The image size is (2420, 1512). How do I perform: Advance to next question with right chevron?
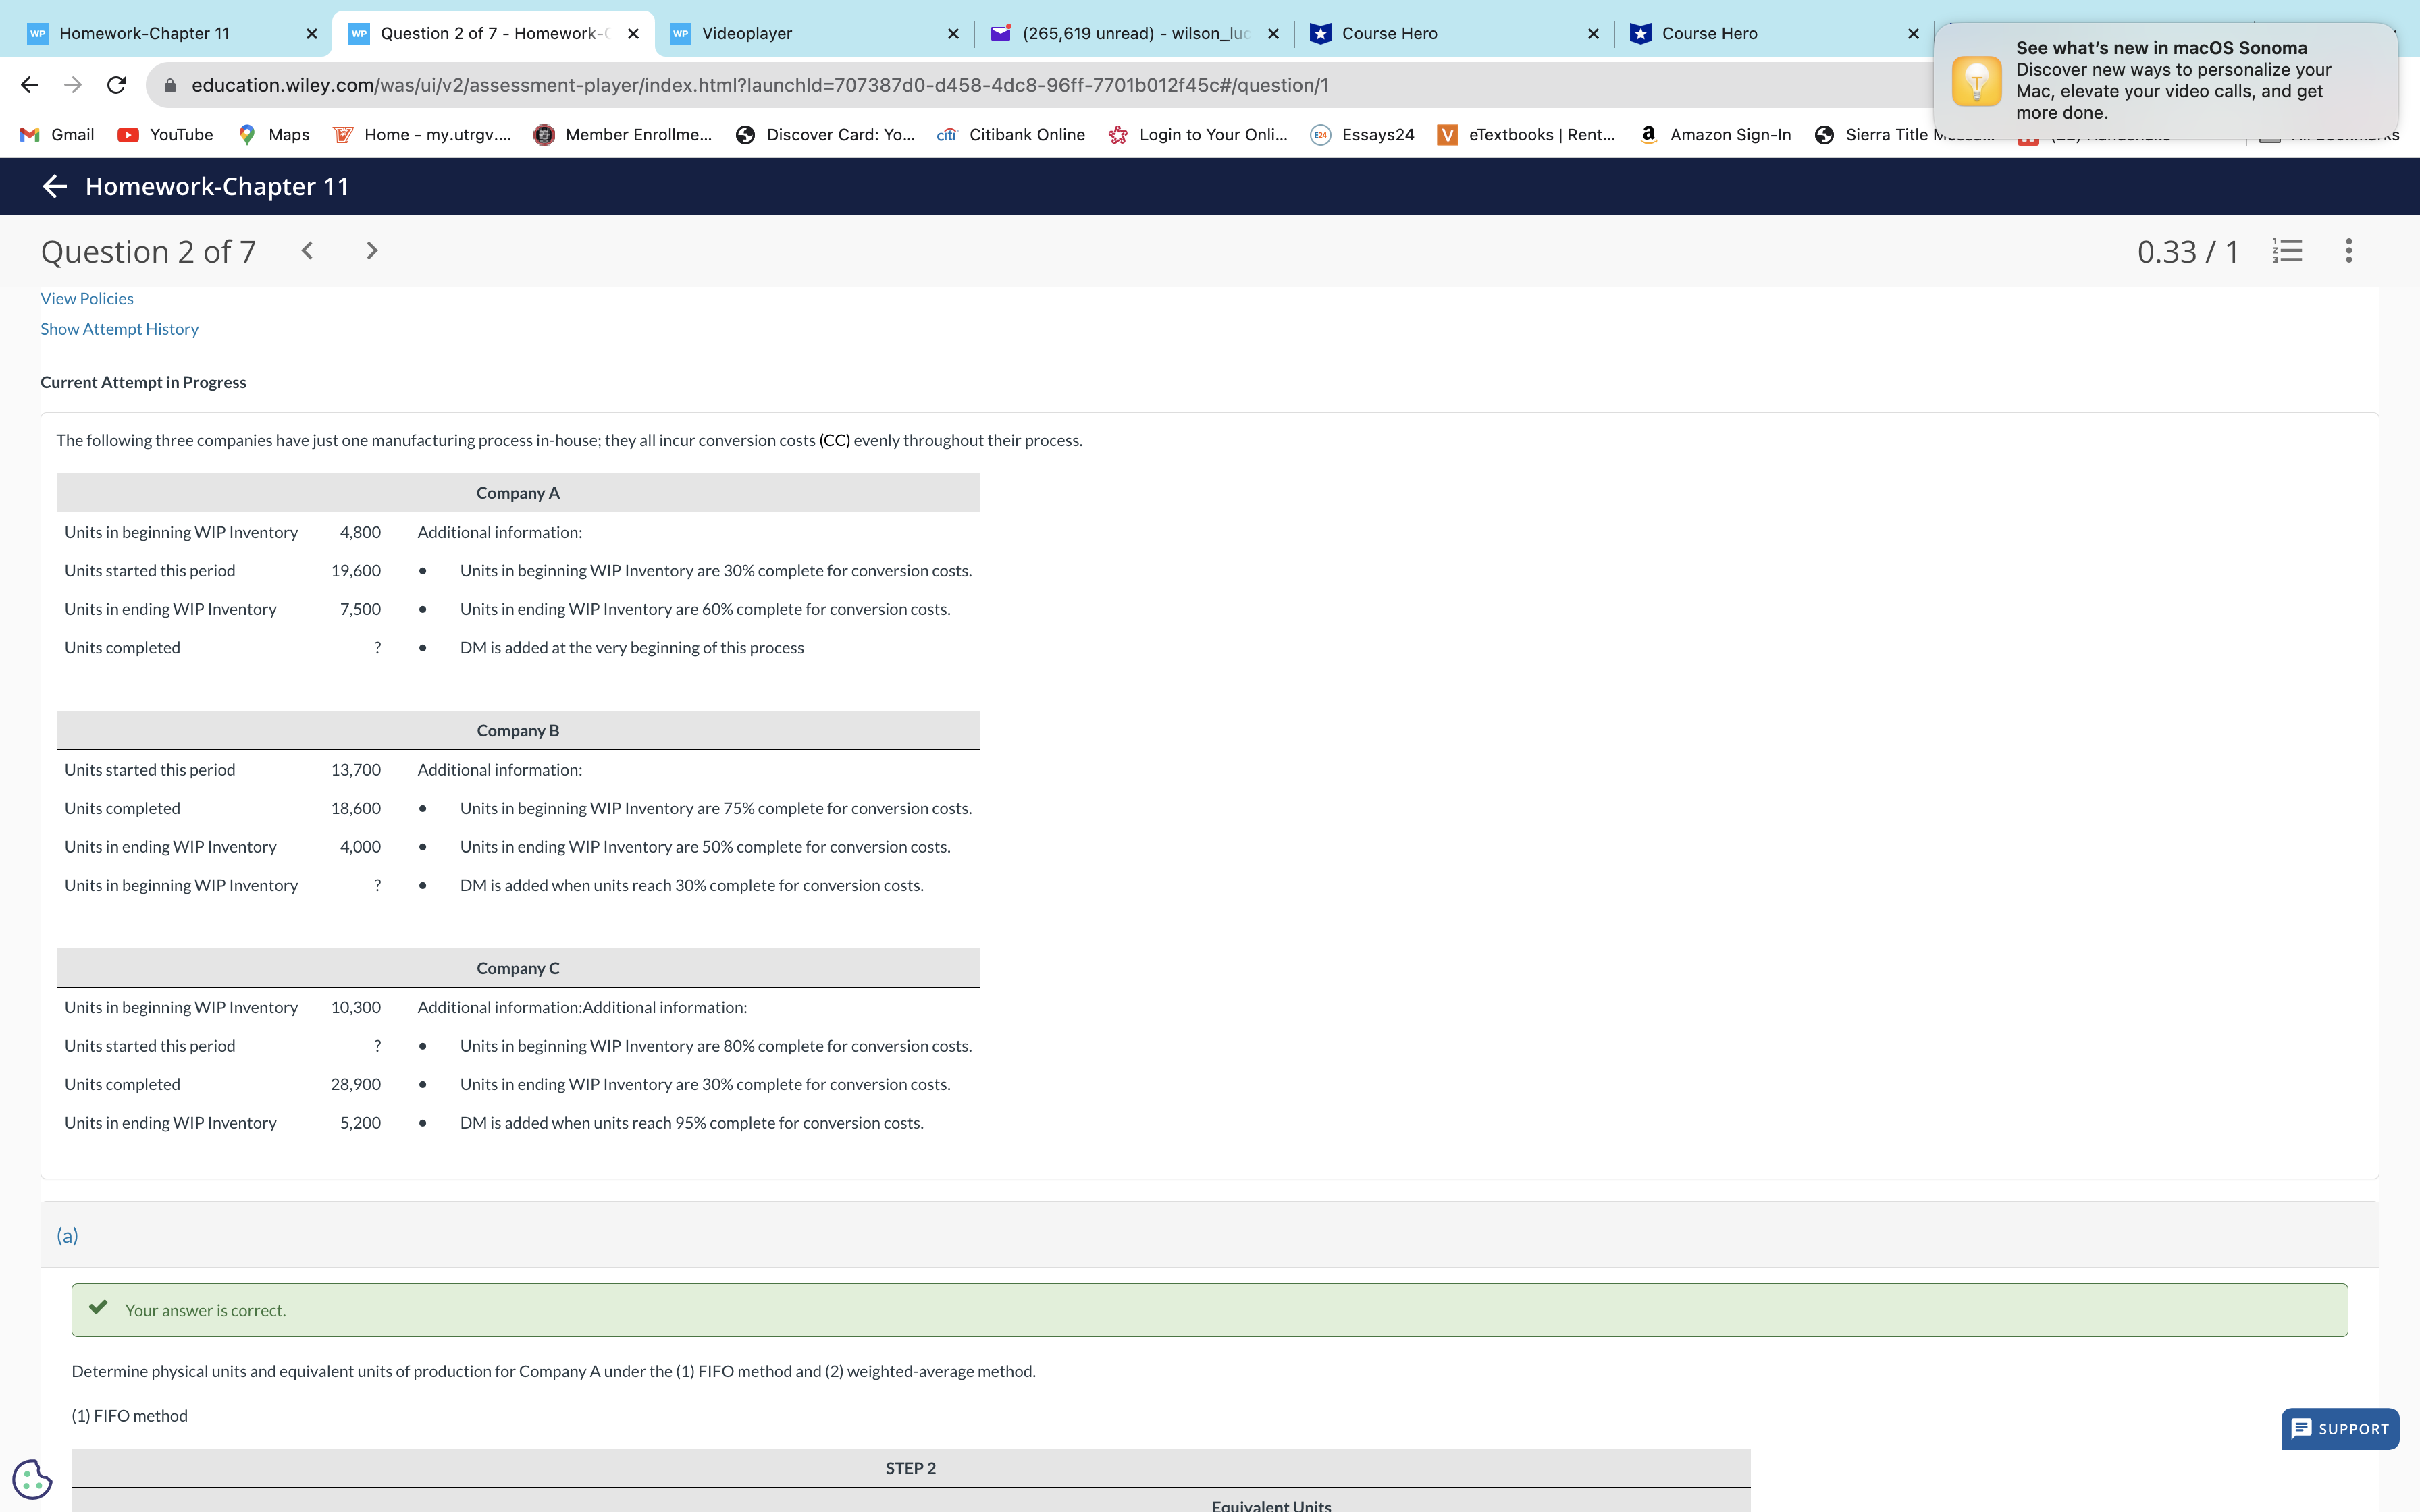pos(371,251)
